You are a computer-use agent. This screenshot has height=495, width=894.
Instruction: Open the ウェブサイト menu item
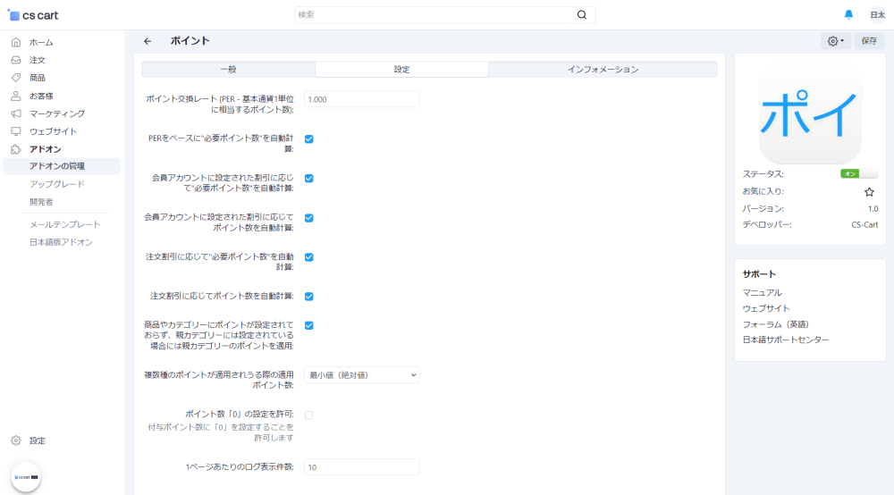coord(53,131)
